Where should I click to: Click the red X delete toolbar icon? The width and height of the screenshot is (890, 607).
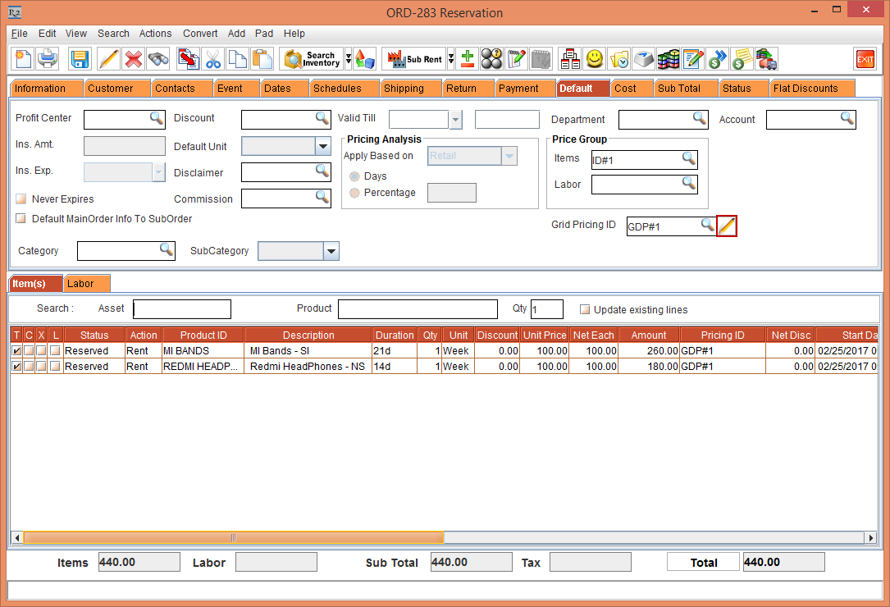[x=134, y=59]
